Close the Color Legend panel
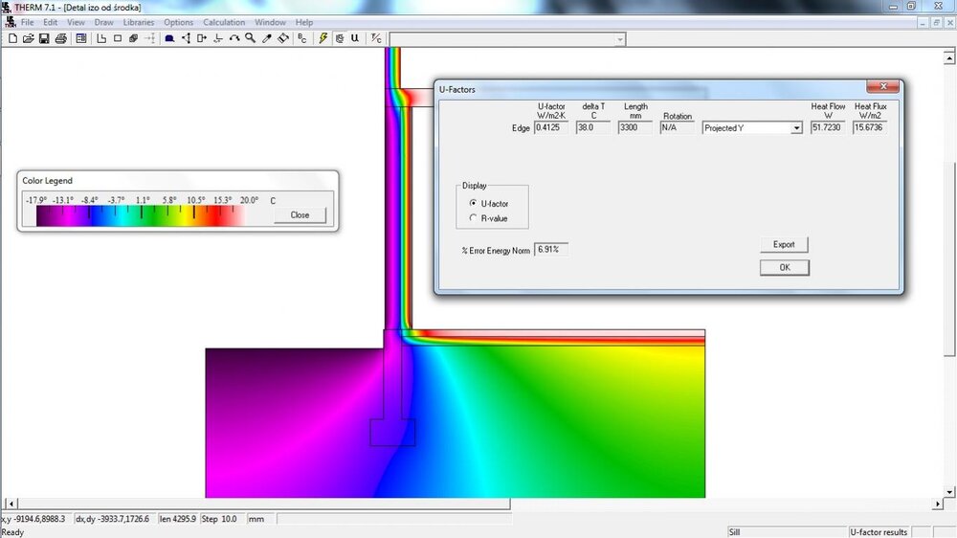The width and height of the screenshot is (957, 538). tap(300, 215)
